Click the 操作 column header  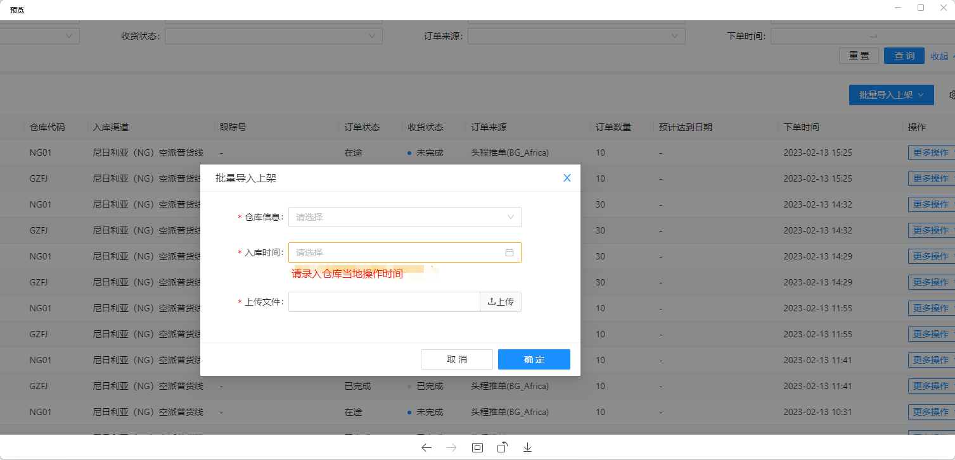pos(917,127)
